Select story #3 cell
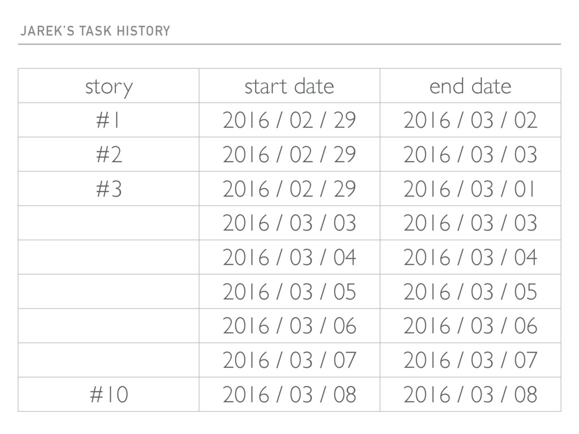The width and height of the screenshot is (579, 434). (x=109, y=189)
